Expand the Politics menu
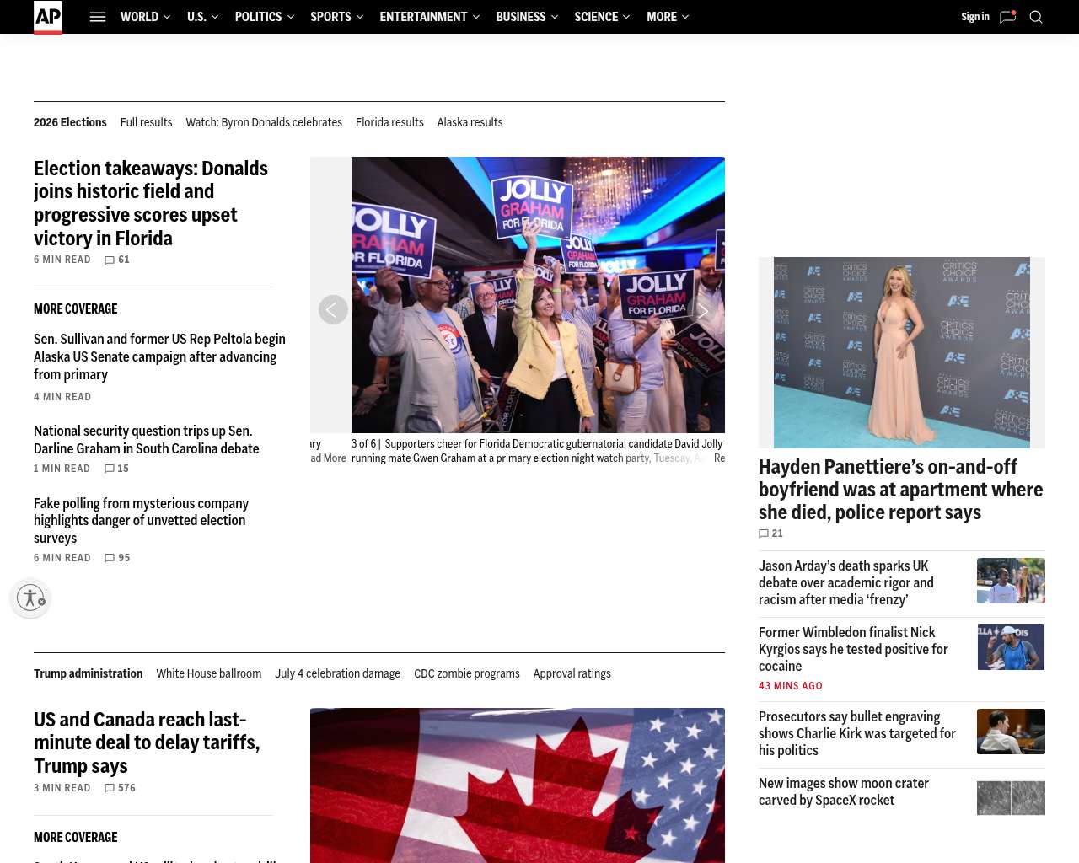This screenshot has height=863, width=1079. pyautogui.click(x=264, y=17)
